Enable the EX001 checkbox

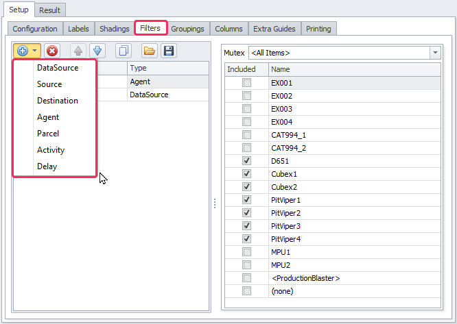(x=246, y=83)
